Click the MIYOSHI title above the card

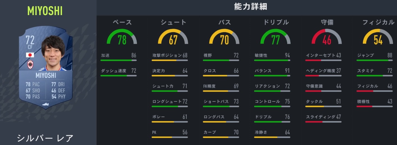(45, 11)
